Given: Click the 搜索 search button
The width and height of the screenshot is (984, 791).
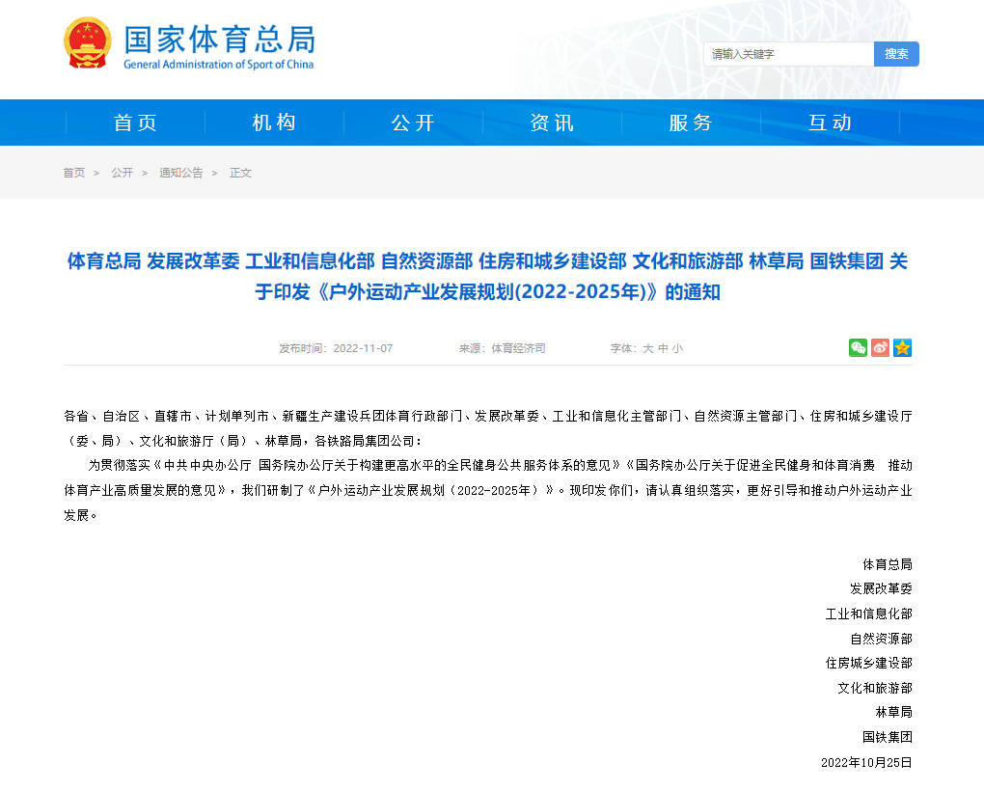Looking at the screenshot, I should point(896,54).
